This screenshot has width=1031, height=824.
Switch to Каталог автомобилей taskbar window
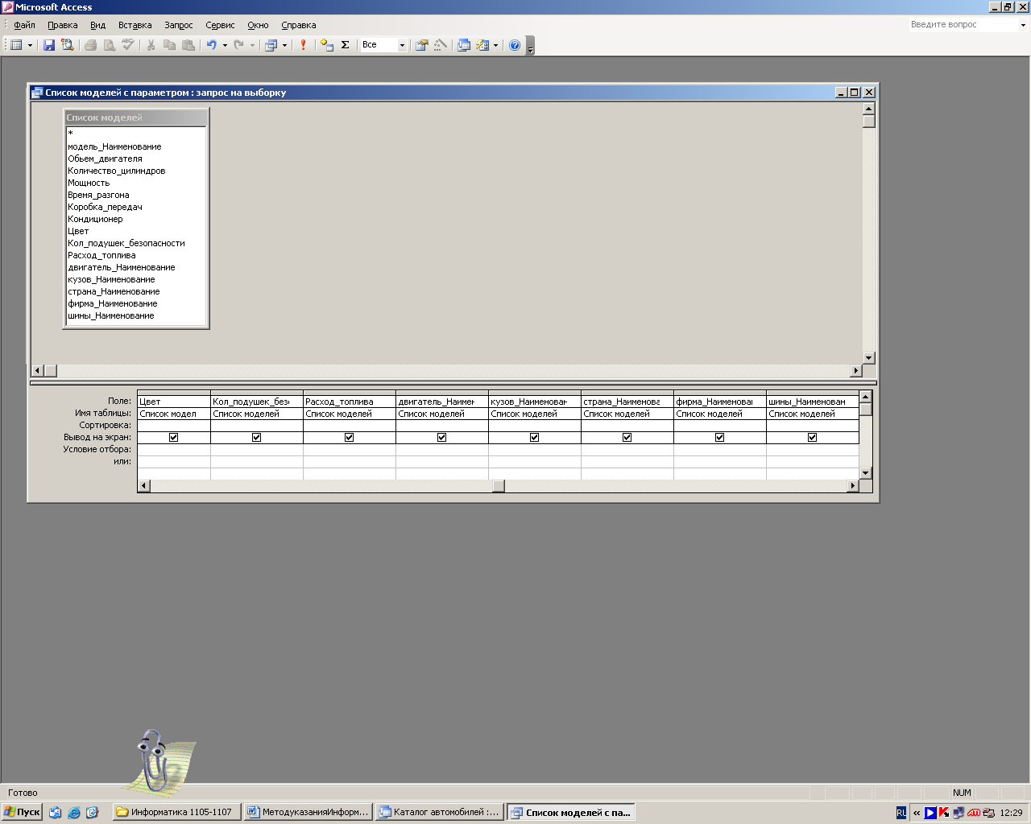coord(440,812)
